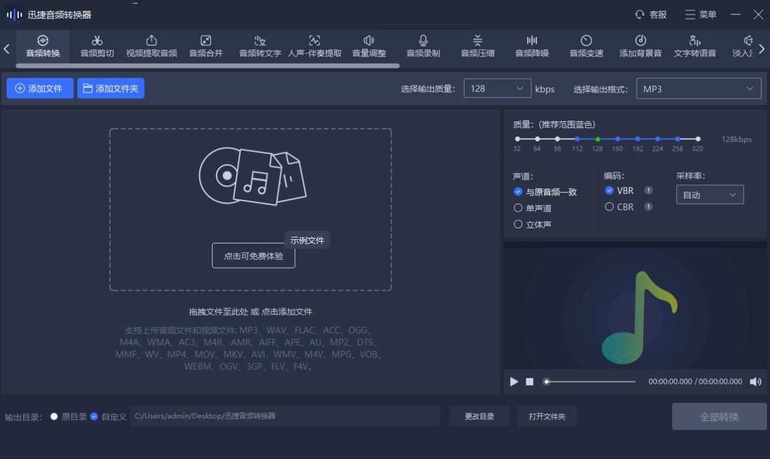Screen dimensions: 770x459
Task: Click 添加文件 button
Action: click(x=40, y=89)
